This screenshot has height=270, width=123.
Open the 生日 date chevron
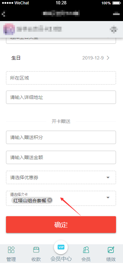[x=108, y=58]
